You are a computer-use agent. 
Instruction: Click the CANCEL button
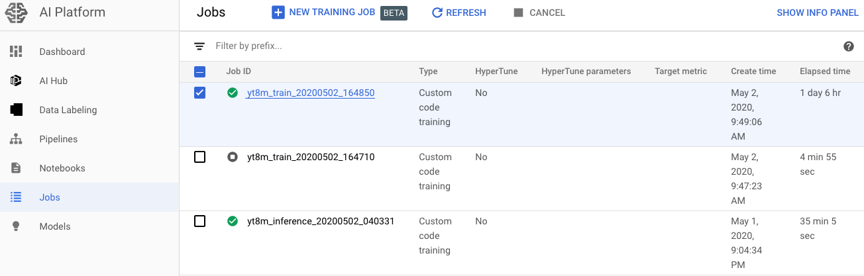click(539, 13)
